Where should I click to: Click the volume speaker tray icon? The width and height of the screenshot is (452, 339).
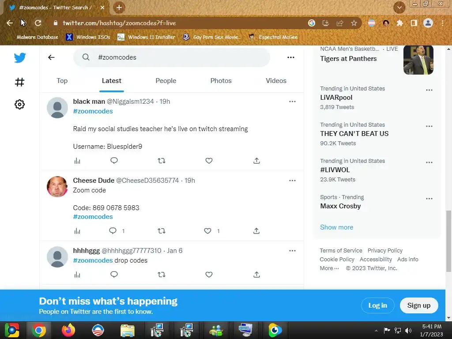point(408,330)
